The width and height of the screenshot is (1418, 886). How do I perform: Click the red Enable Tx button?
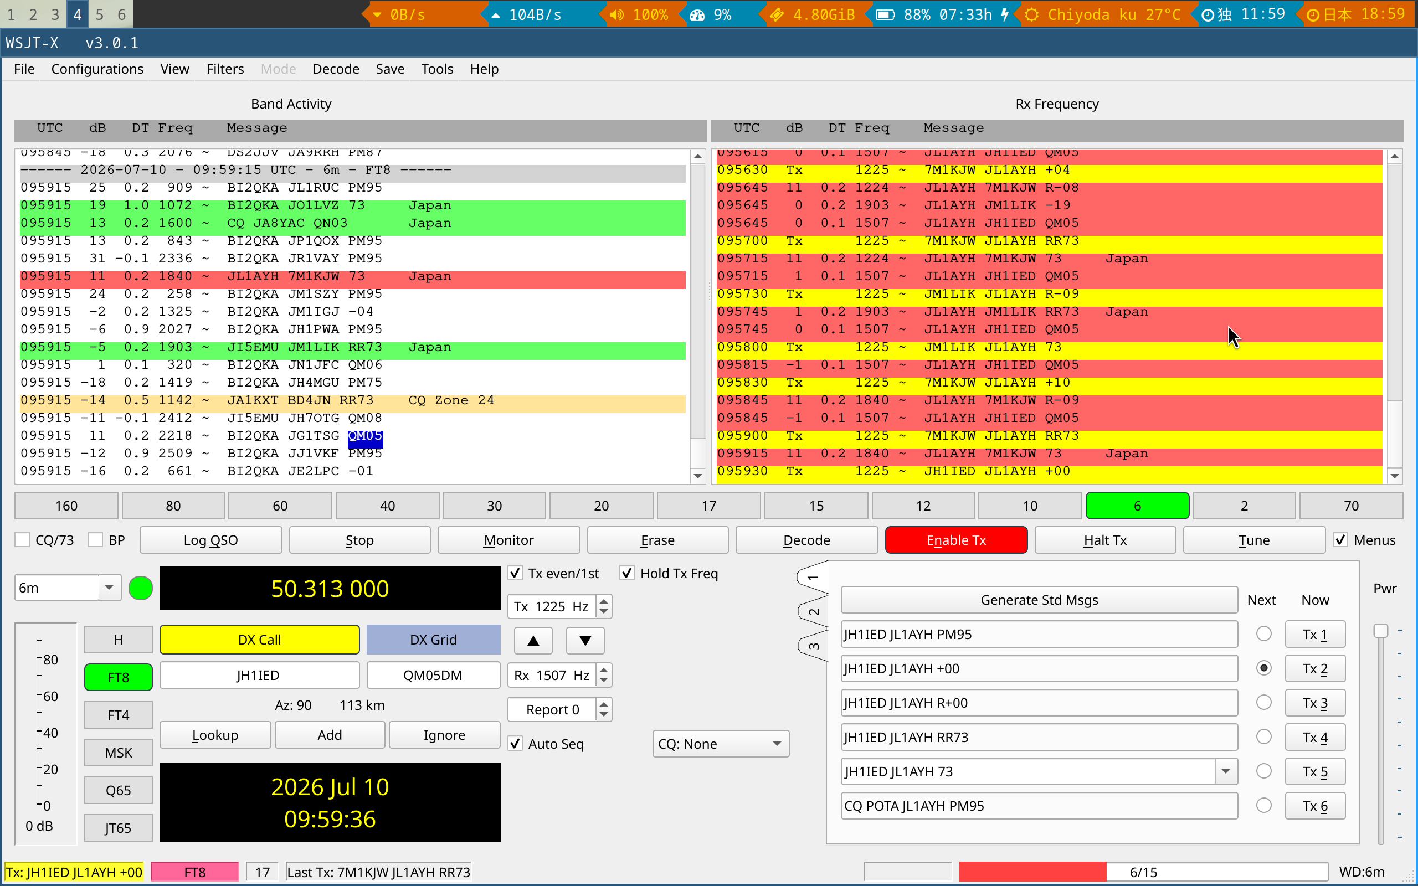tap(955, 540)
